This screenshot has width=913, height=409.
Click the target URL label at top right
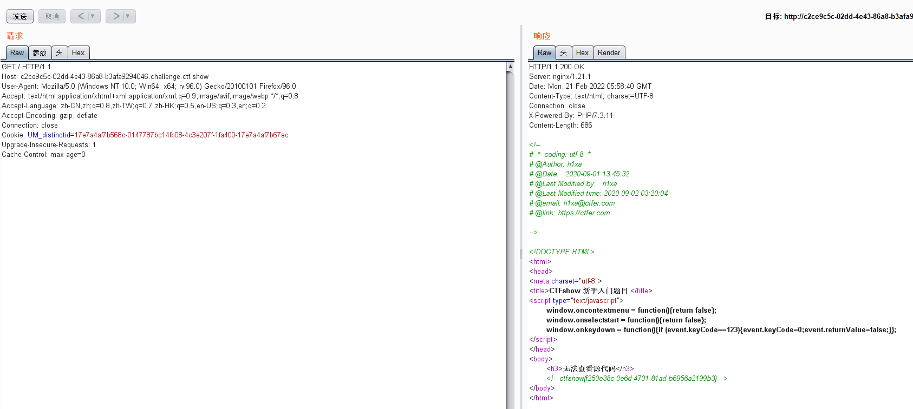(x=839, y=16)
